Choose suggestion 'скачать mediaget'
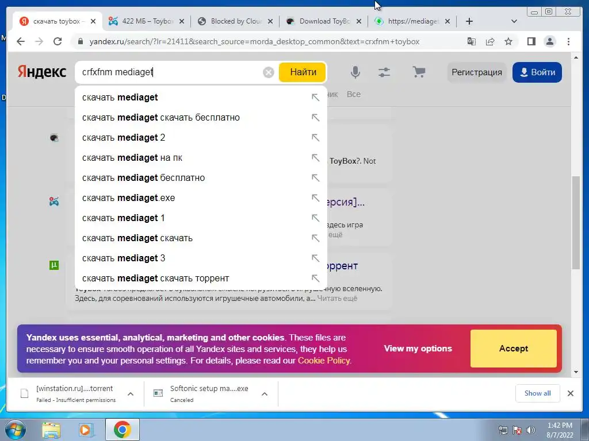This screenshot has height=441, width=589. [x=201, y=98]
